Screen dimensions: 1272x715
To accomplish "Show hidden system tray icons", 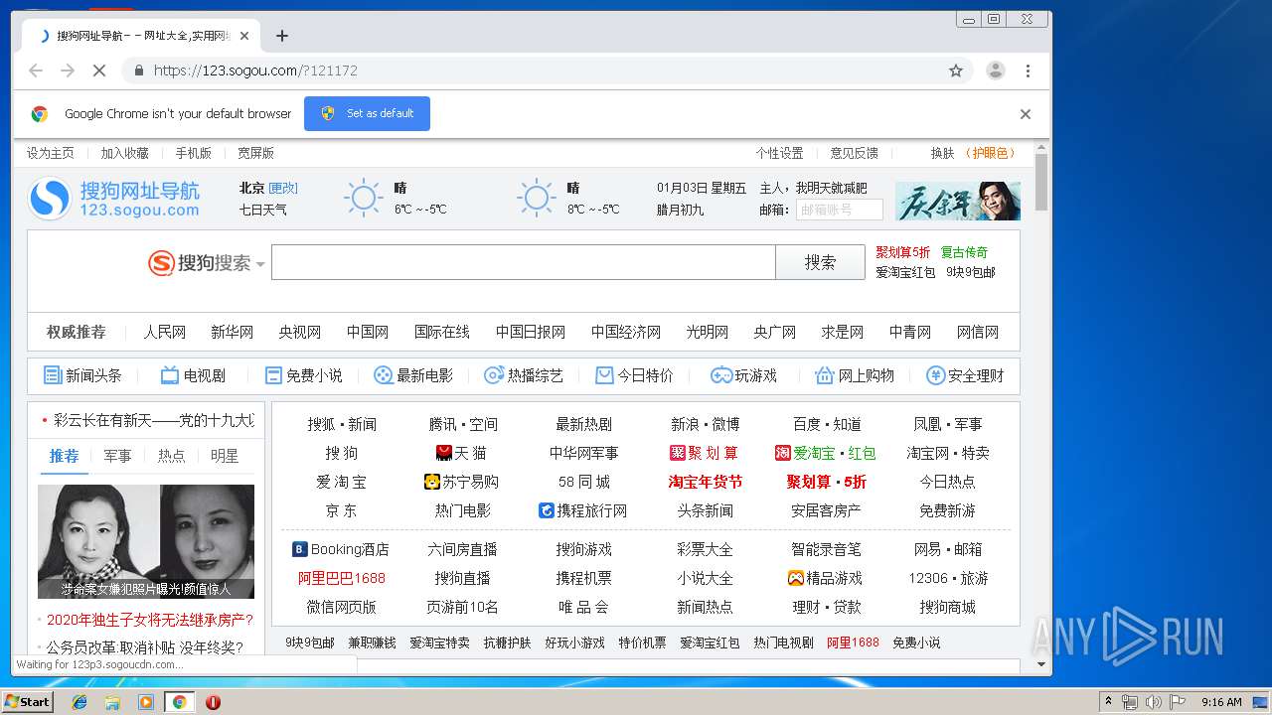I will tap(1108, 702).
